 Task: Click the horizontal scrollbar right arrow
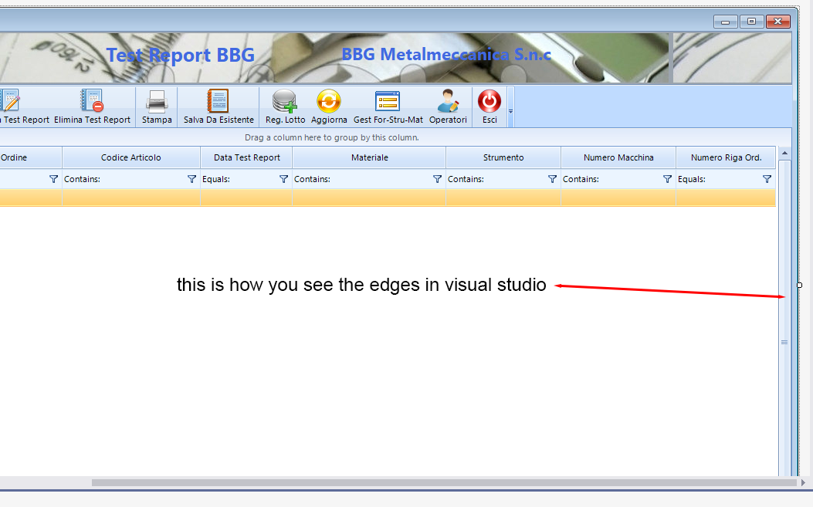(803, 482)
